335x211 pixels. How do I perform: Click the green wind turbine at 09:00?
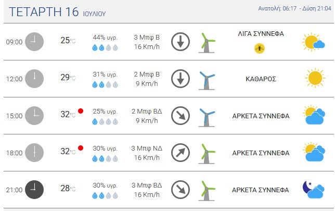[x=207, y=43]
